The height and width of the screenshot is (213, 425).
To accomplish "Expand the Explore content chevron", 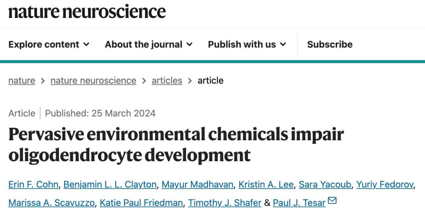I will click(x=86, y=44).
